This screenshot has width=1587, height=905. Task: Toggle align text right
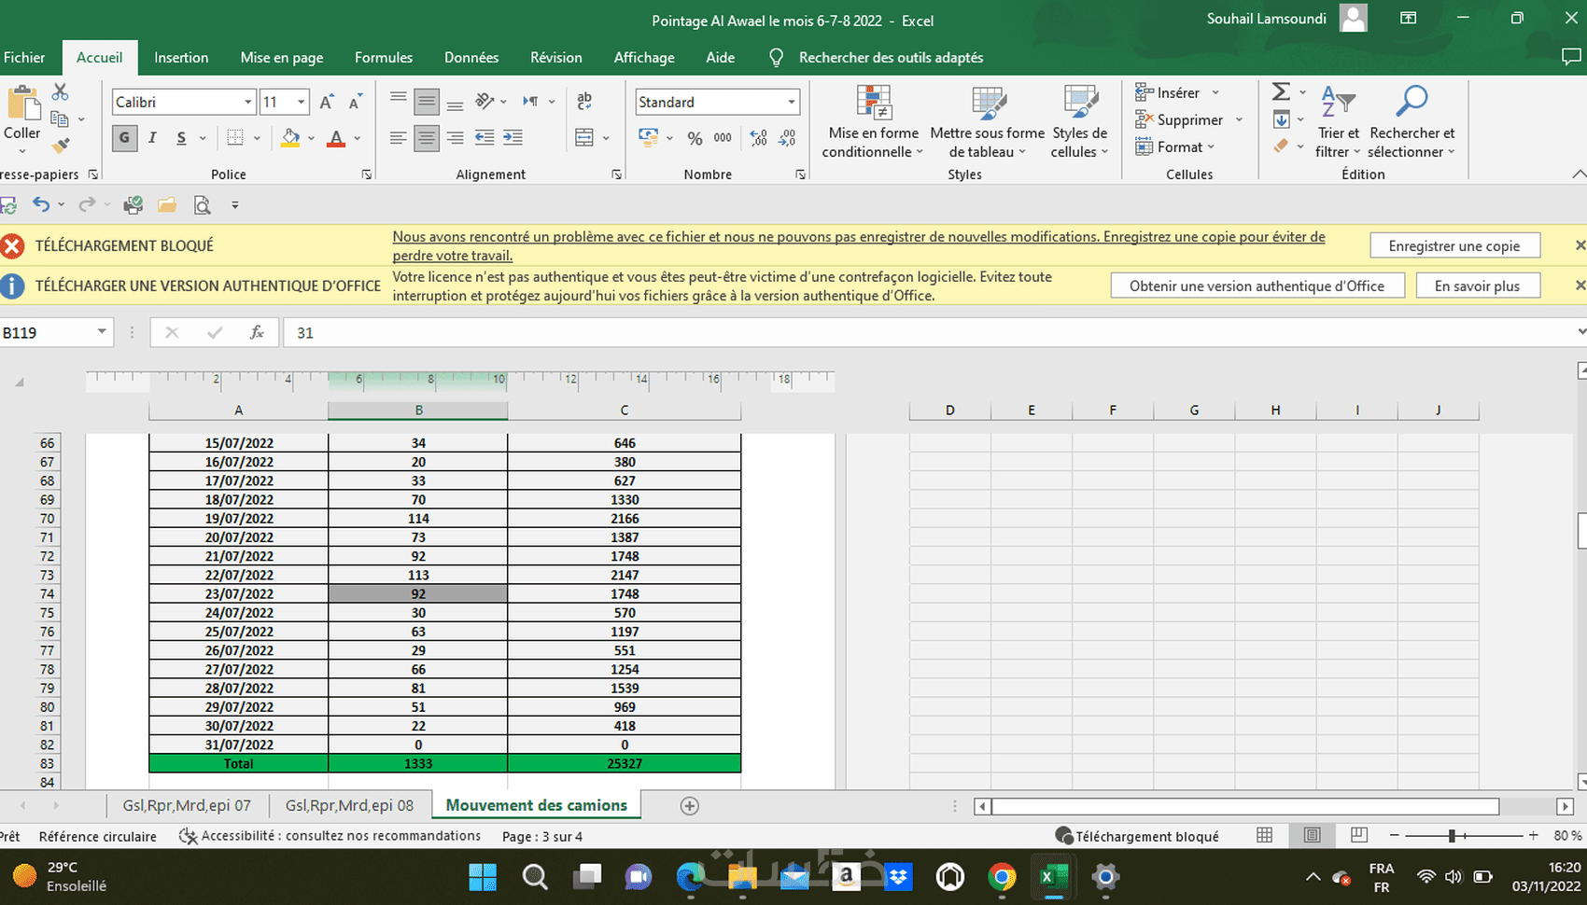(x=456, y=138)
